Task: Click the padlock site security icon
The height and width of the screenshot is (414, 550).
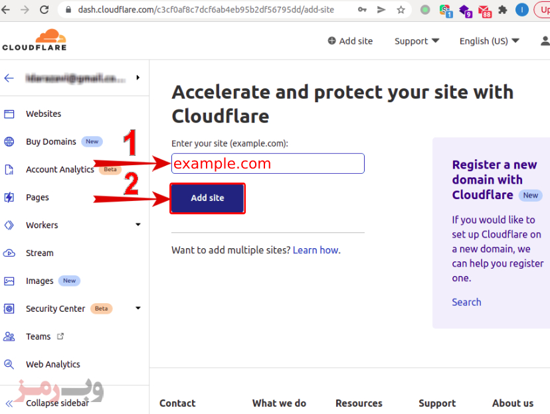Action: (x=69, y=10)
